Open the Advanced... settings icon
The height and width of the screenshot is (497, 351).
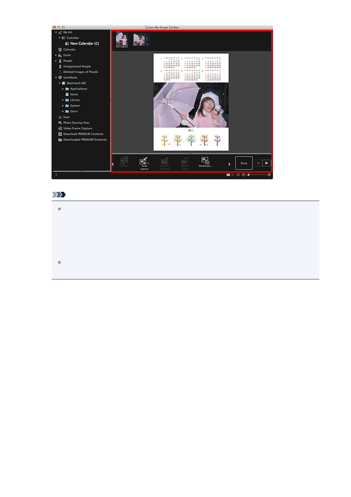[205, 161]
